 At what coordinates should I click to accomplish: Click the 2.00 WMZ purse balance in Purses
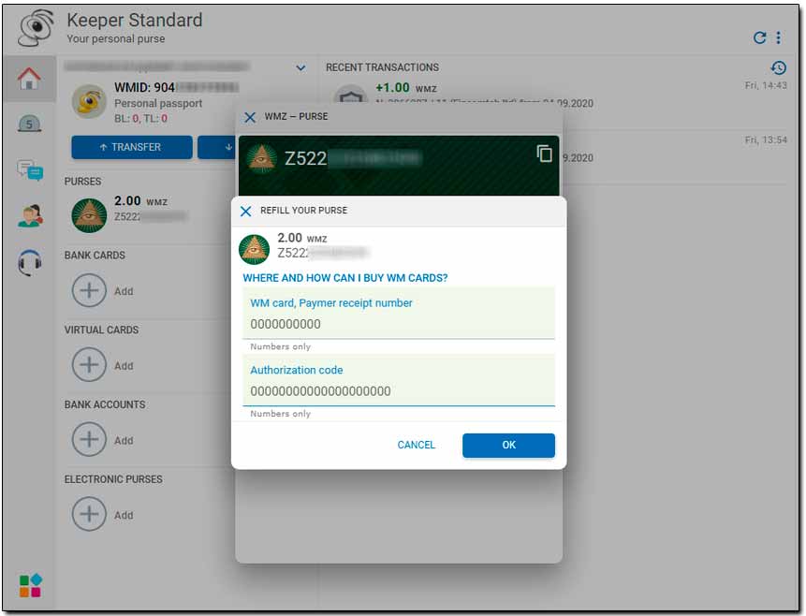[140, 201]
